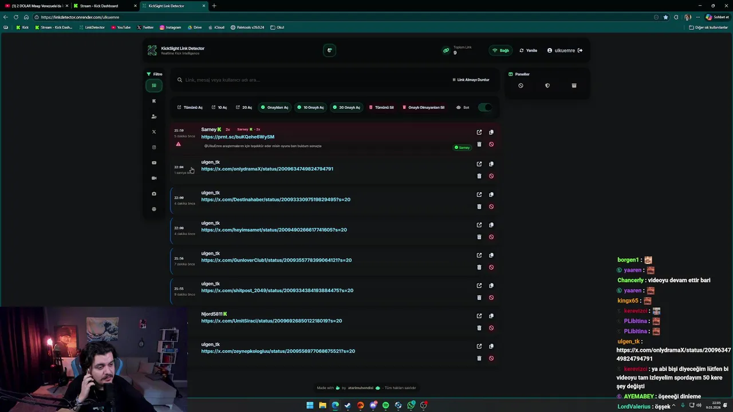Click Tümünü Aç button

(x=190, y=107)
